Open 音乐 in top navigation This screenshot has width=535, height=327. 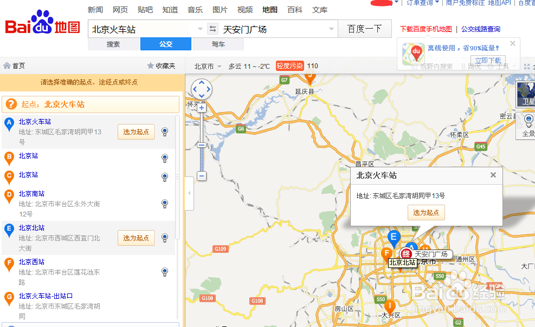[195, 10]
